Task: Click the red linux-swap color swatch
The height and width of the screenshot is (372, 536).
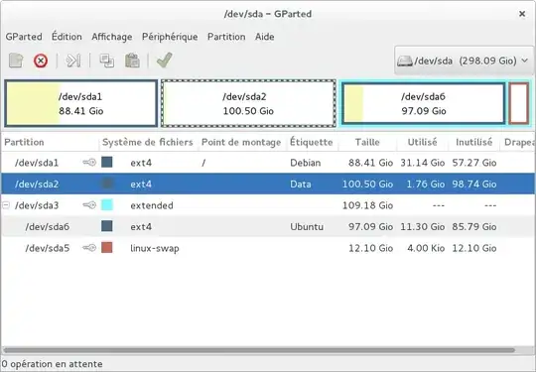Action: tap(107, 248)
